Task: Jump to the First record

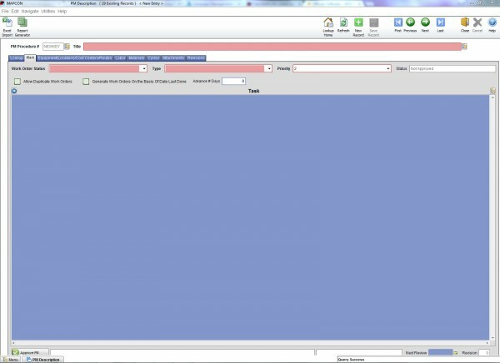Action: pyautogui.click(x=397, y=22)
